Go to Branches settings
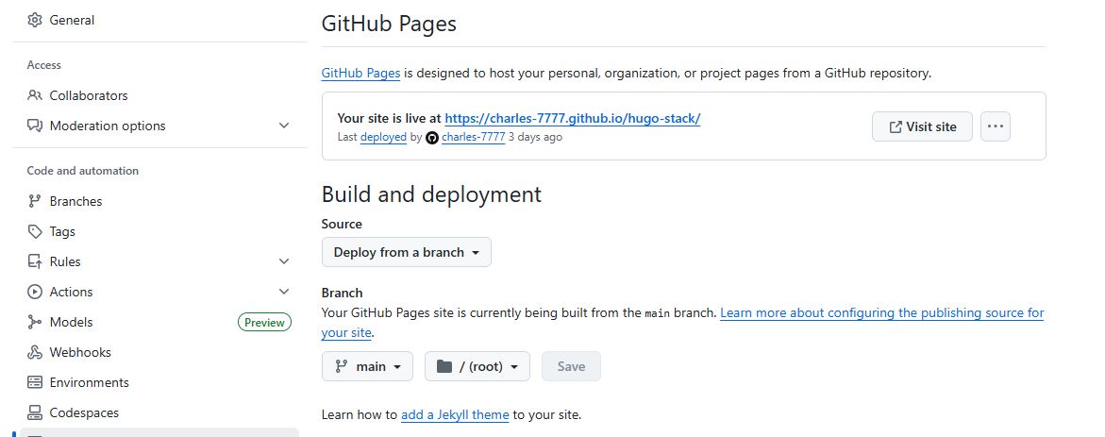This screenshot has width=1105, height=437. [x=75, y=201]
